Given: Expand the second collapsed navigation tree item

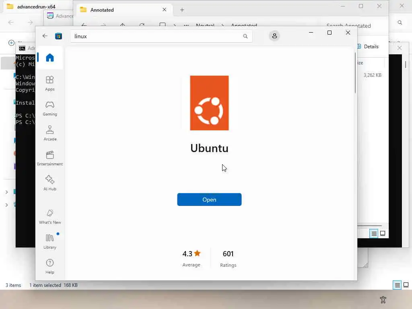Looking at the screenshot, I should [6, 205].
